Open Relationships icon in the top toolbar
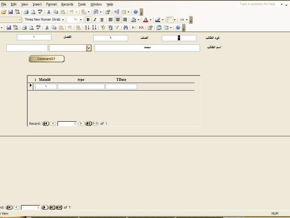This screenshot has height=218, width=290. [117, 12]
